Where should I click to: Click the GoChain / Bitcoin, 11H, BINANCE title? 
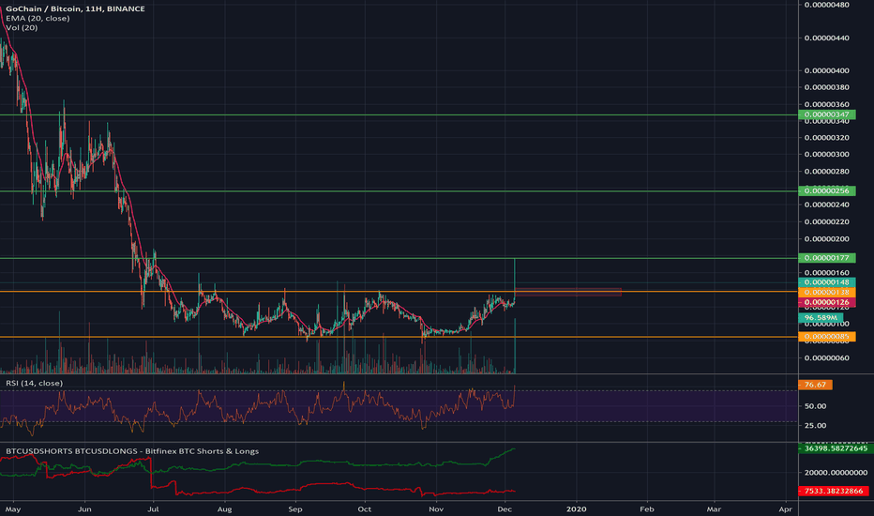tap(75, 8)
